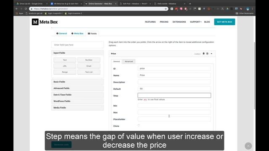Click the Min input field
Screen dimensions: 269x151
click(x=174, y=106)
